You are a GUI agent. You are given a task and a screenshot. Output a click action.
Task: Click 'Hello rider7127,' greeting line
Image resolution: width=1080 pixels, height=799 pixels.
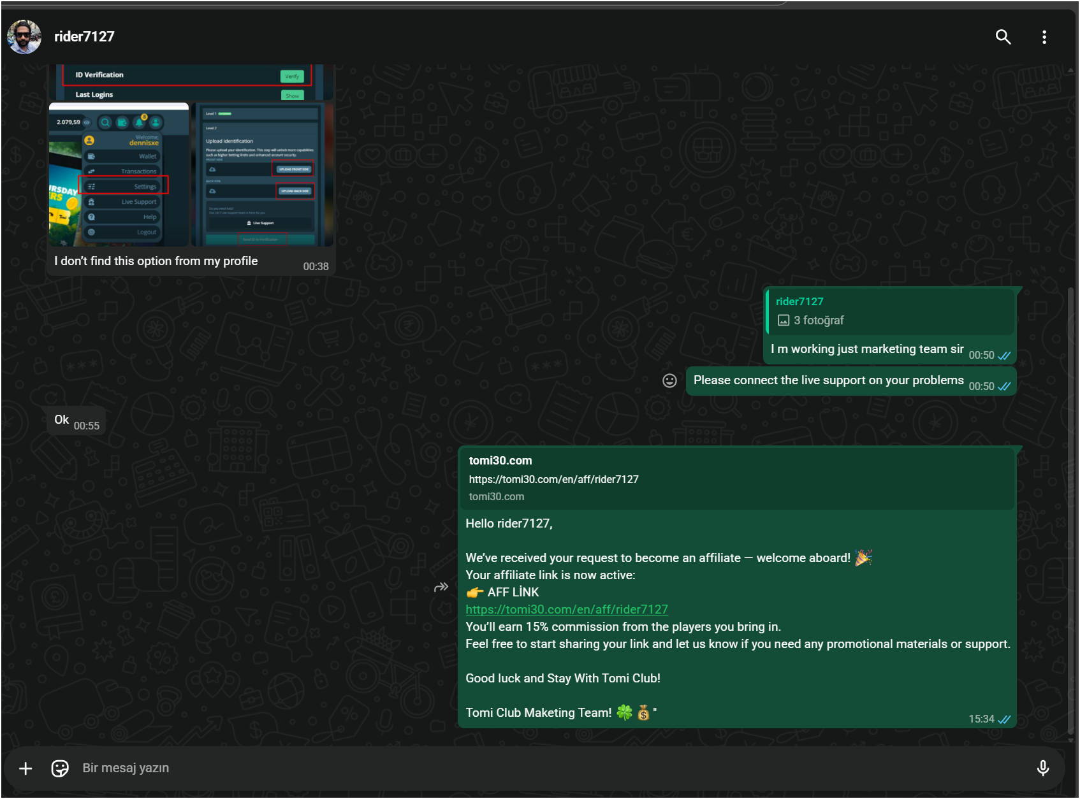coord(509,524)
